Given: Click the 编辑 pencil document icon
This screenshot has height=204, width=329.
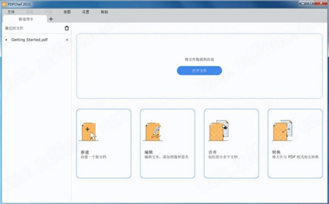Looking at the screenshot, I should 153,132.
